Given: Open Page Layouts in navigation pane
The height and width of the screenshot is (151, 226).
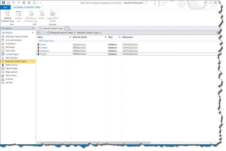Looking at the screenshot, I should [11, 72].
